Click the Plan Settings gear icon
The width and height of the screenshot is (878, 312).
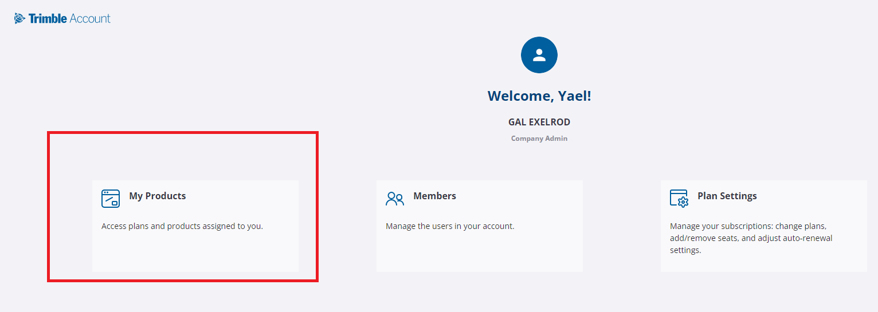[679, 198]
